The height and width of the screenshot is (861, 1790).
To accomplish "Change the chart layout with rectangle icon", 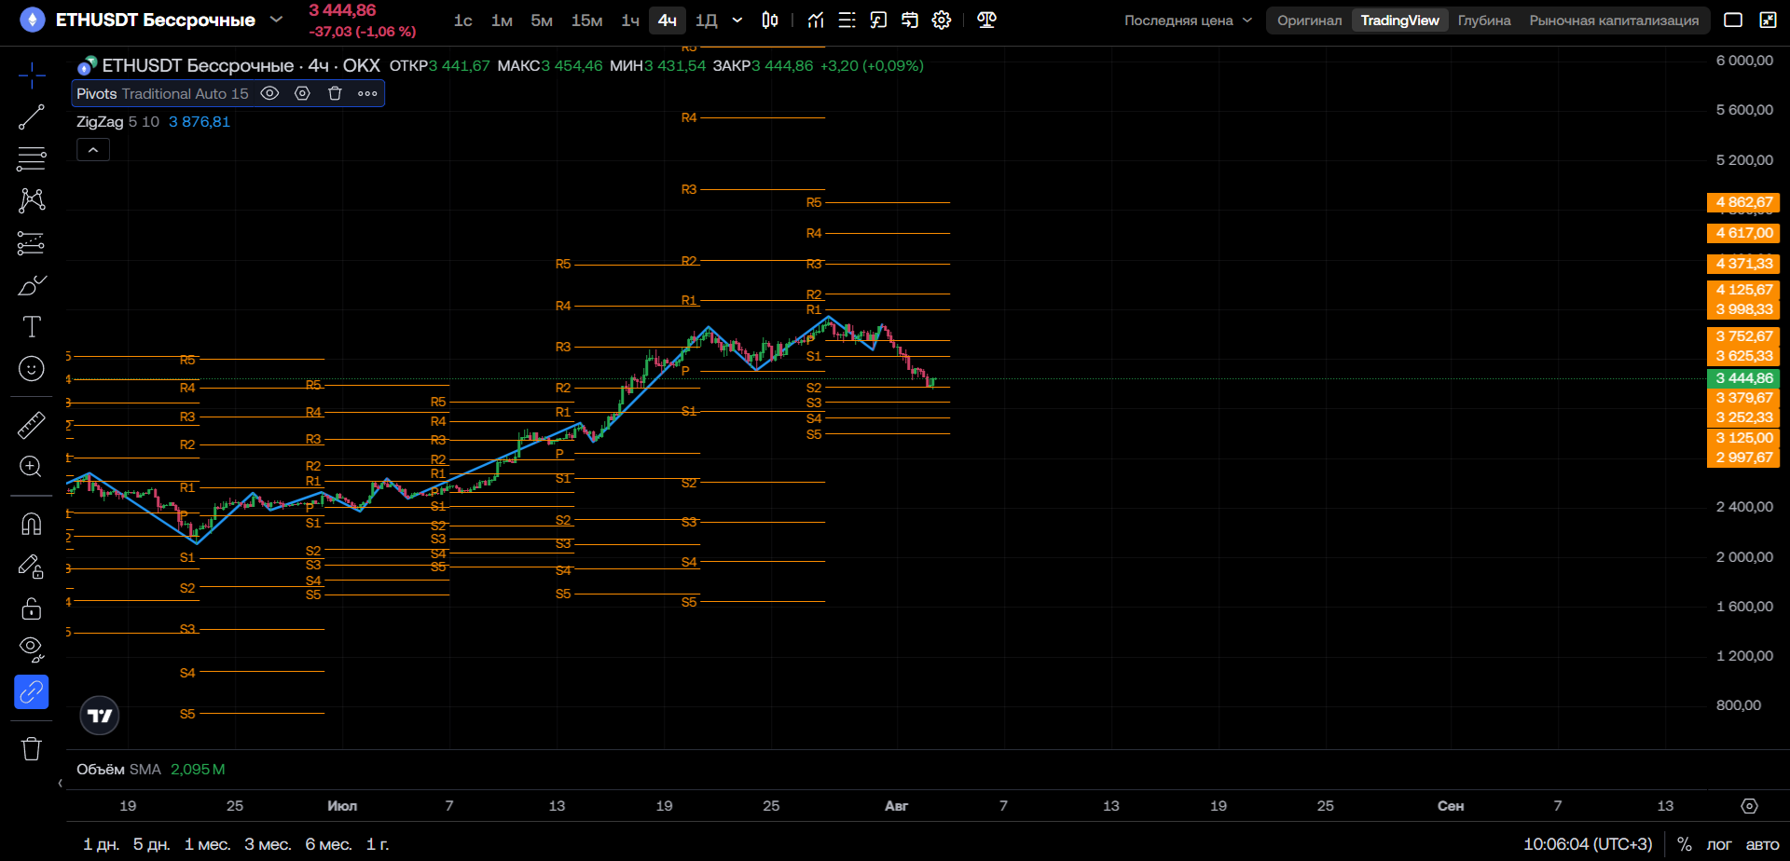I will (x=1733, y=20).
